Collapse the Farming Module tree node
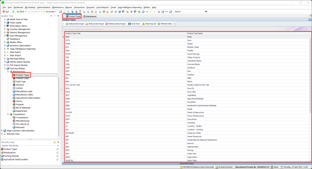The height and width of the screenshot is (169, 312). 5,68
